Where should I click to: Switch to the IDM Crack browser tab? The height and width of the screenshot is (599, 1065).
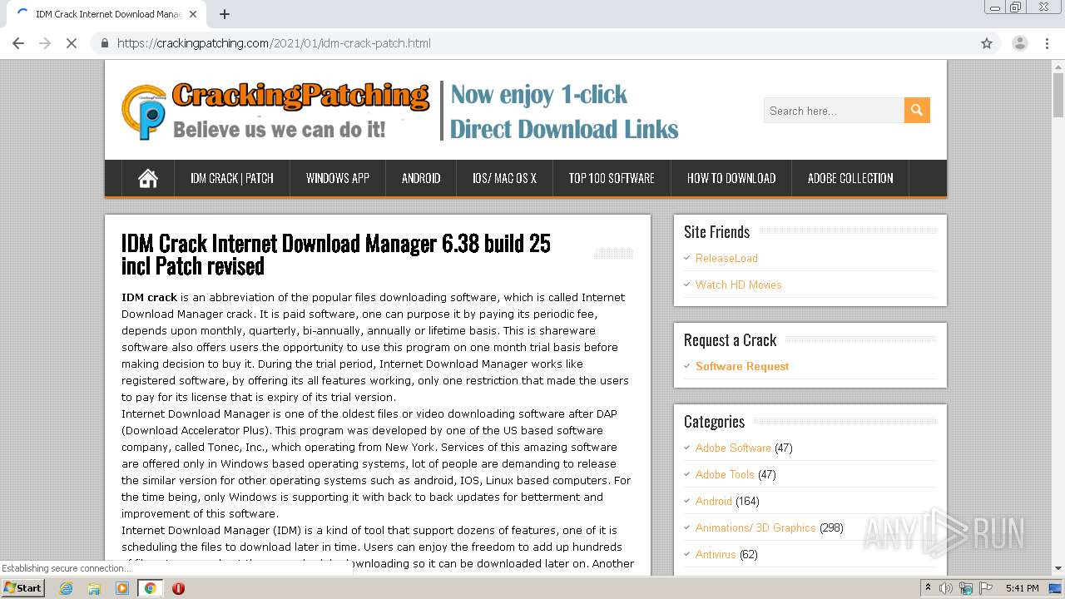coord(104,14)
